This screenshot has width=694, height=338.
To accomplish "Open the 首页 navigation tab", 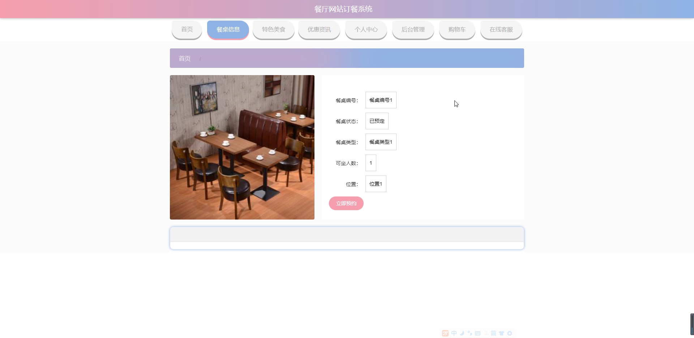I will (187, 30).
